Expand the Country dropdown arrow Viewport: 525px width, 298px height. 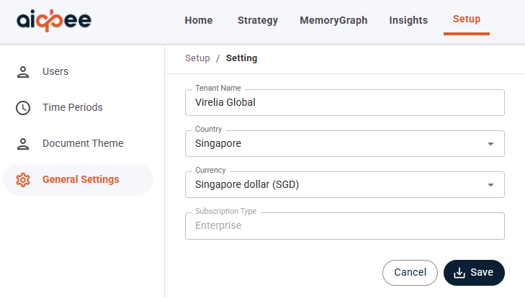coord(490,144)
